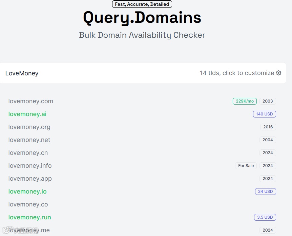Image resolution: width=292 pixels, height=236 pixels.
Task: Open the lovemoney.app result
Action: (x=30, y=179)
